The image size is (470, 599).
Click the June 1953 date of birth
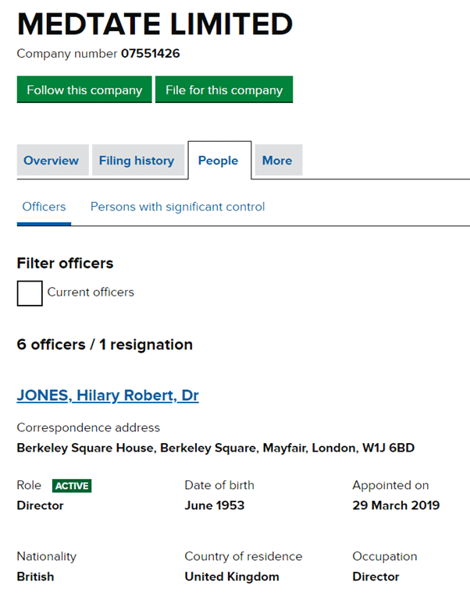215,505
